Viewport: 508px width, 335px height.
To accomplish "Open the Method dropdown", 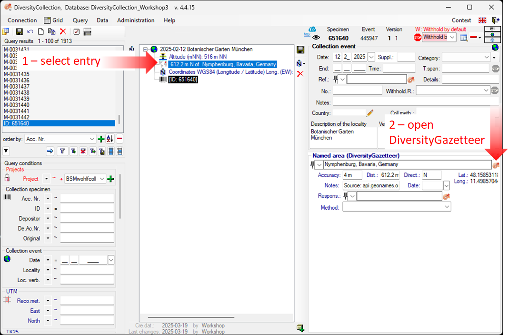I will click(447, 207).
